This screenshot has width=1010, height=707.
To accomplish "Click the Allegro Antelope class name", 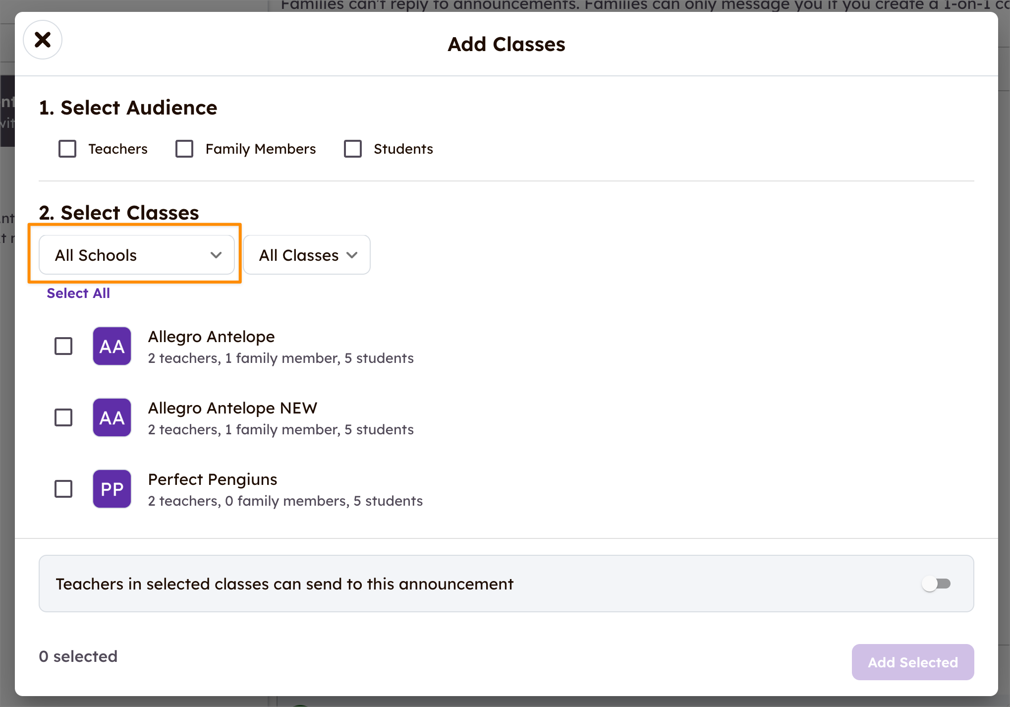I will (x=211, y=336).
